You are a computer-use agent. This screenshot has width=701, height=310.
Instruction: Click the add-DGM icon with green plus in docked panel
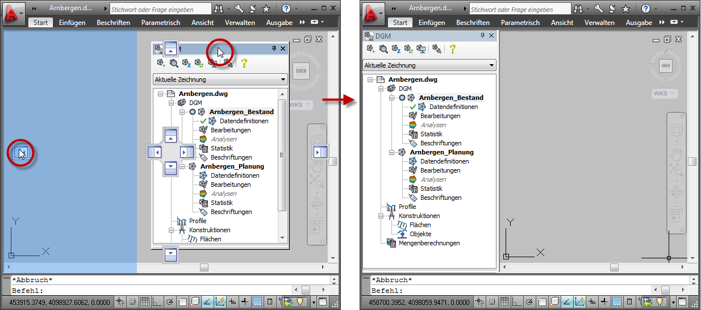370,49
